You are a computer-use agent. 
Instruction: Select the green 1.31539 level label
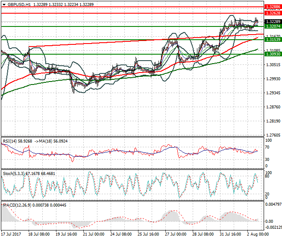click(273, 40)
